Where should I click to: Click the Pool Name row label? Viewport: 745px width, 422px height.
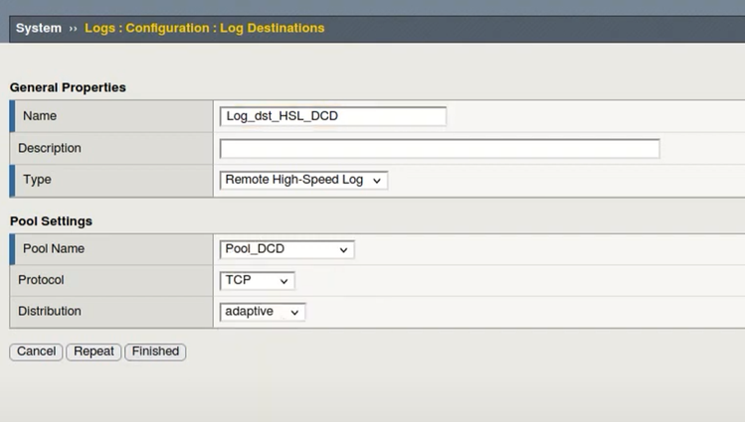[x=54, y=248]
